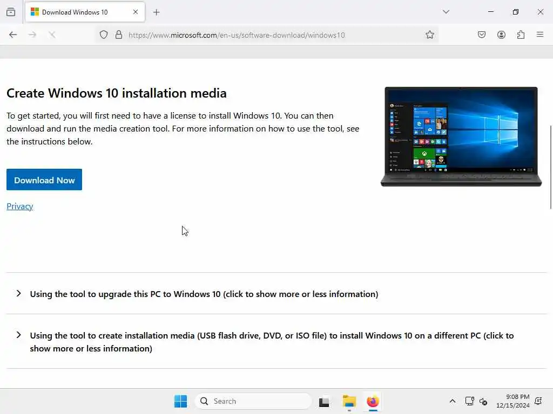Open the Privacy link
The image size is (553, 414).
click(x=20, y=206)
